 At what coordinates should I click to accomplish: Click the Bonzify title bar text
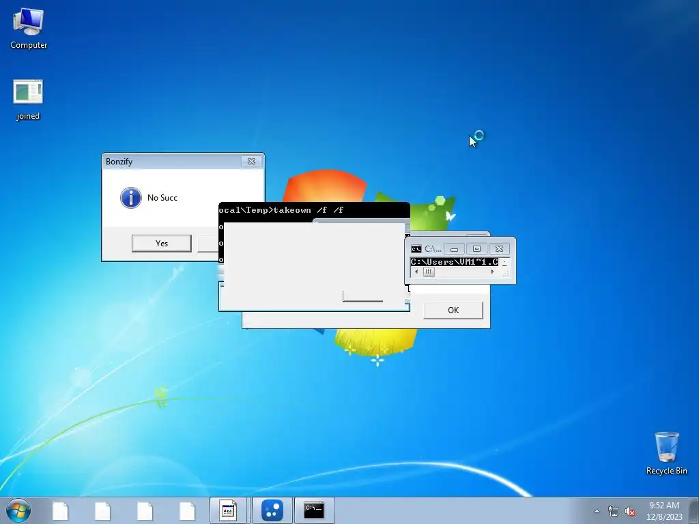tap(119, 161)
